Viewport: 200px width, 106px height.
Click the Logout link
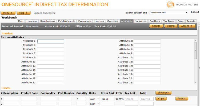(195, 12)
